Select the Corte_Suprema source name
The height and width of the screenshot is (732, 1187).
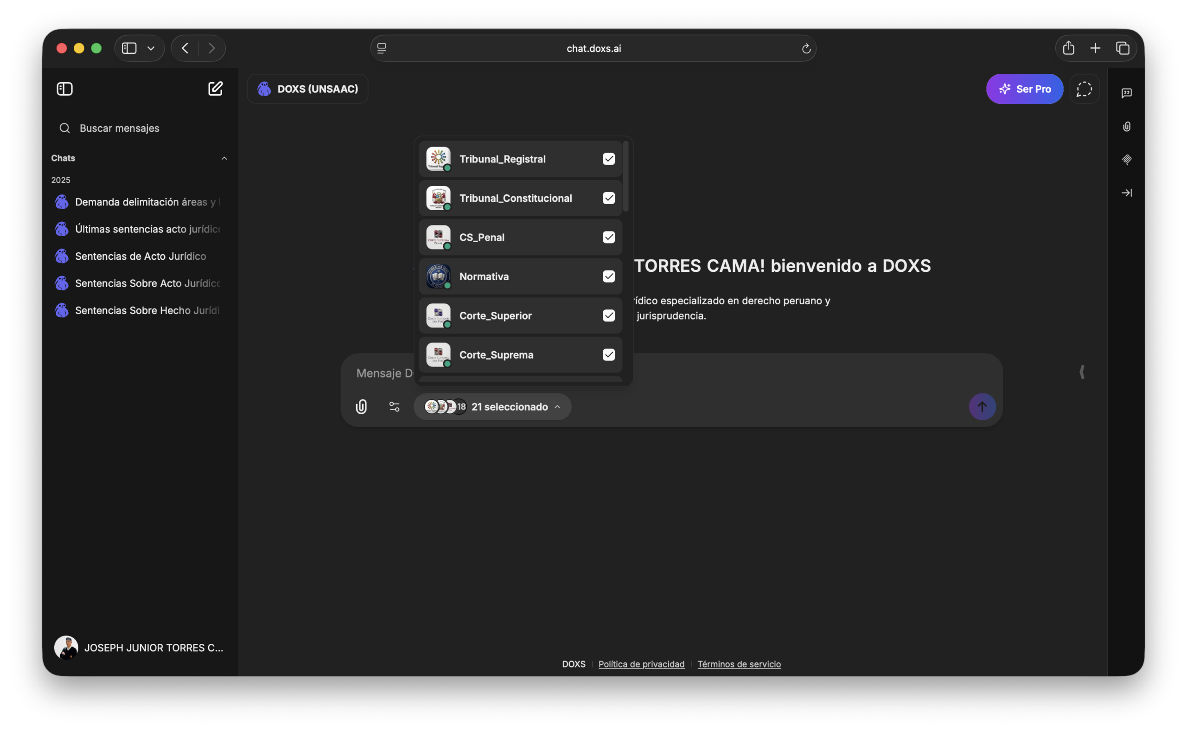tap(496, 355)
